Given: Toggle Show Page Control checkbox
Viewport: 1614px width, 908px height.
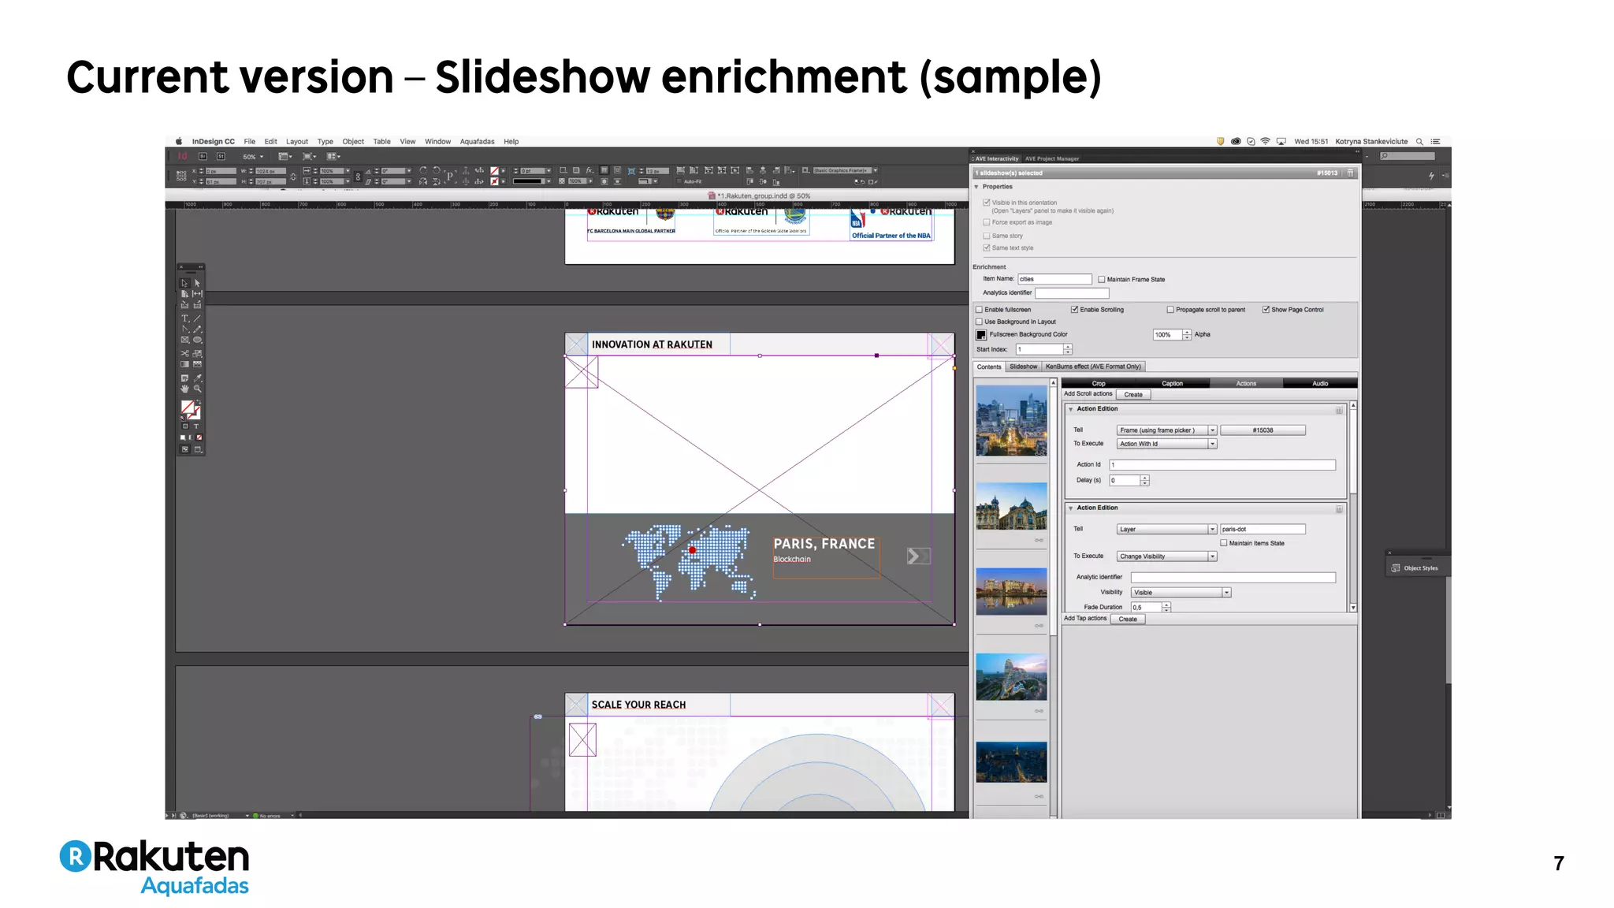Looking at the screenshot, I should (1266, 310).
